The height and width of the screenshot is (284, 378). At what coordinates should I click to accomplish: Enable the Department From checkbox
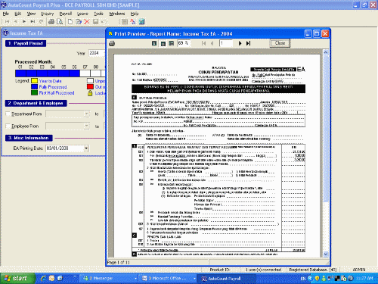(8, 114)
